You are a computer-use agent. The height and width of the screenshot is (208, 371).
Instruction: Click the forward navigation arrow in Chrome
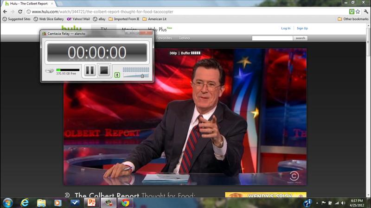pos(13,12)
